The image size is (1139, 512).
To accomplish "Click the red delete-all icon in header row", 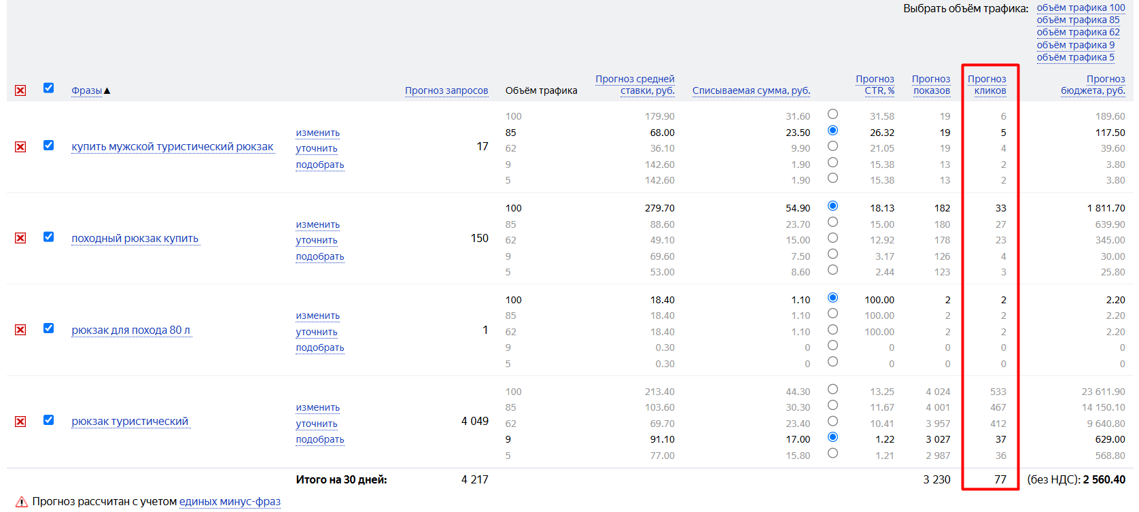I will click(x=20, y=90).
